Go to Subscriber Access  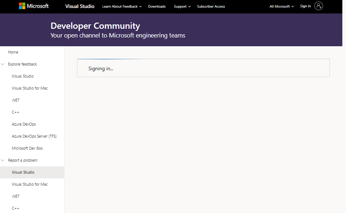pos(211,7)
